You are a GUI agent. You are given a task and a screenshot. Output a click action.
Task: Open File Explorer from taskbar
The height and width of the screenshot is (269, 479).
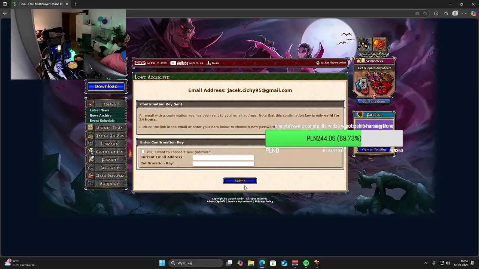pyautogui.click(x=251, y=263)
